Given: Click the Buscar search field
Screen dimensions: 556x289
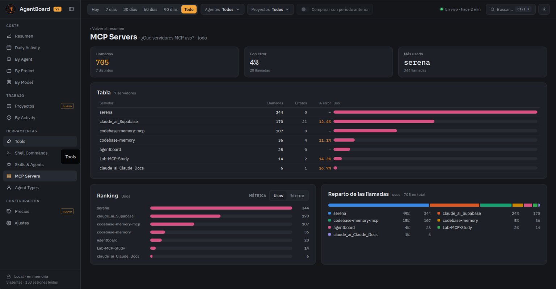Looking at the screenshot, I should 510,9.
